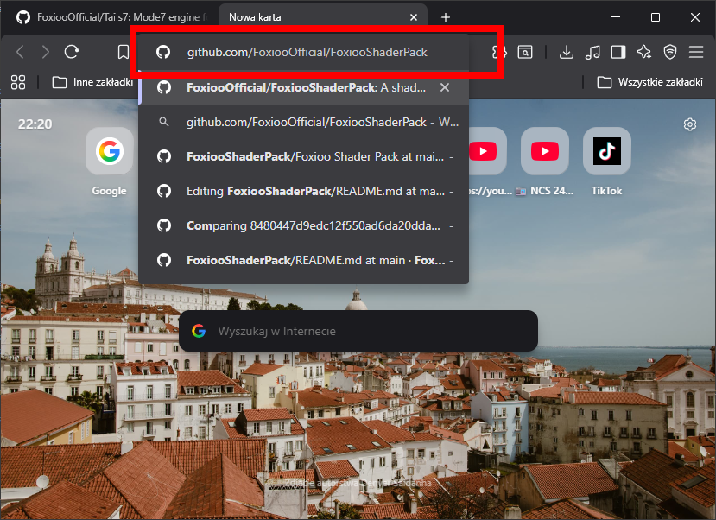Open the AI sparkle assistant icon

tap(644, 52)
